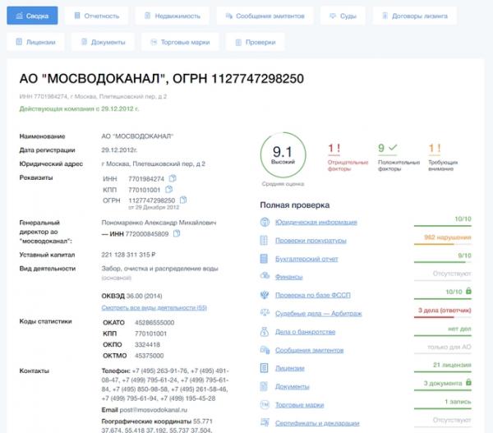
Task: Switch to the Отчетность tab
Action: 96,16
